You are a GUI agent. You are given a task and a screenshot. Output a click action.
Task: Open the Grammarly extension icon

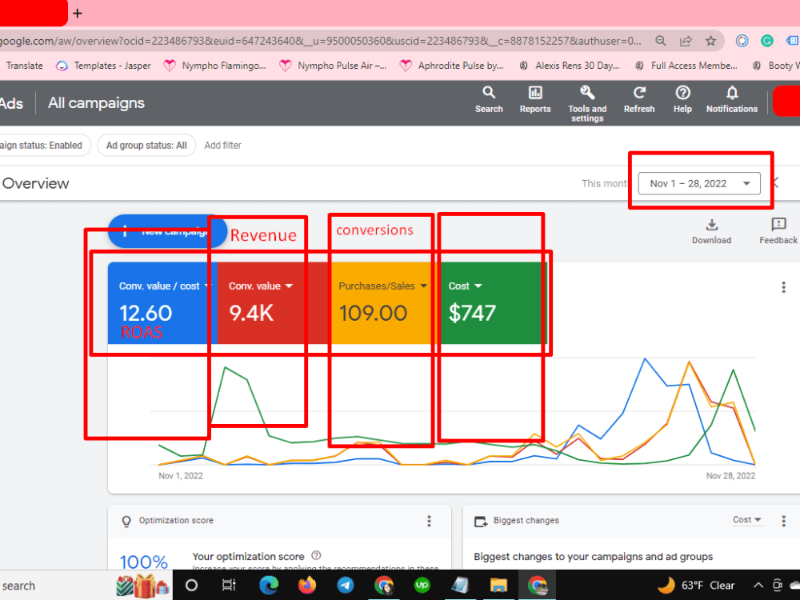click(767, 41)
